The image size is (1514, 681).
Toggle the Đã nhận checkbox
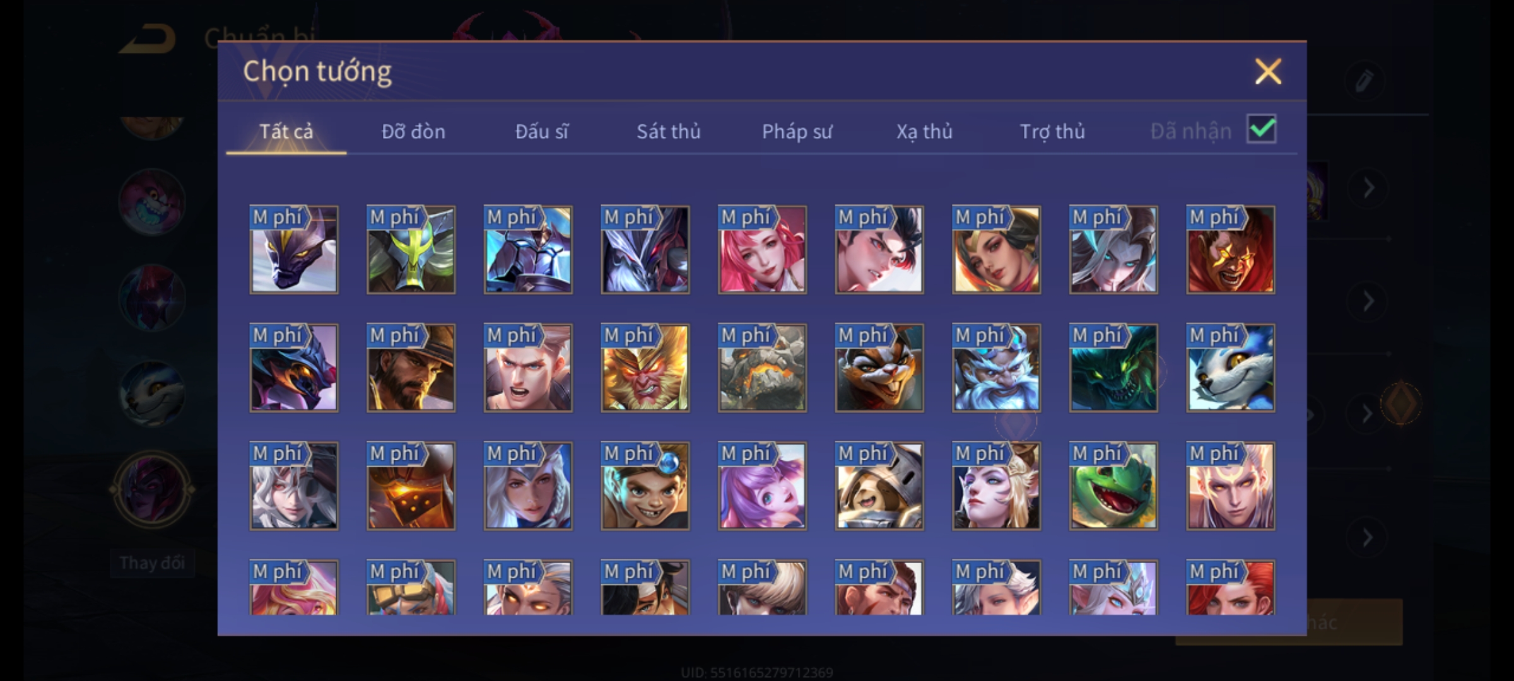1261,129
